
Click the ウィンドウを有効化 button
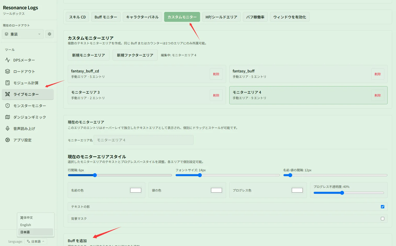290,17
